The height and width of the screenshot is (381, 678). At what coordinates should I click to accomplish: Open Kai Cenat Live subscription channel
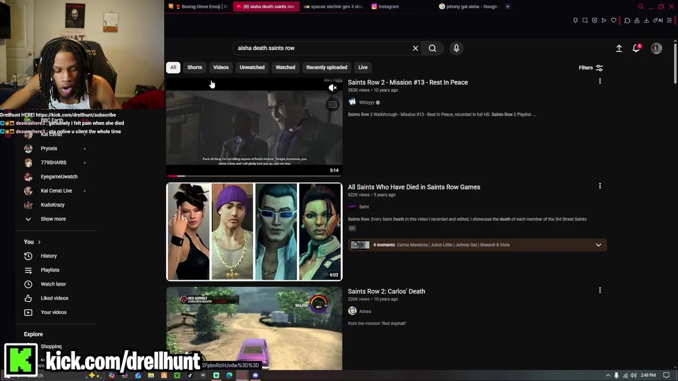click(56, 190)
